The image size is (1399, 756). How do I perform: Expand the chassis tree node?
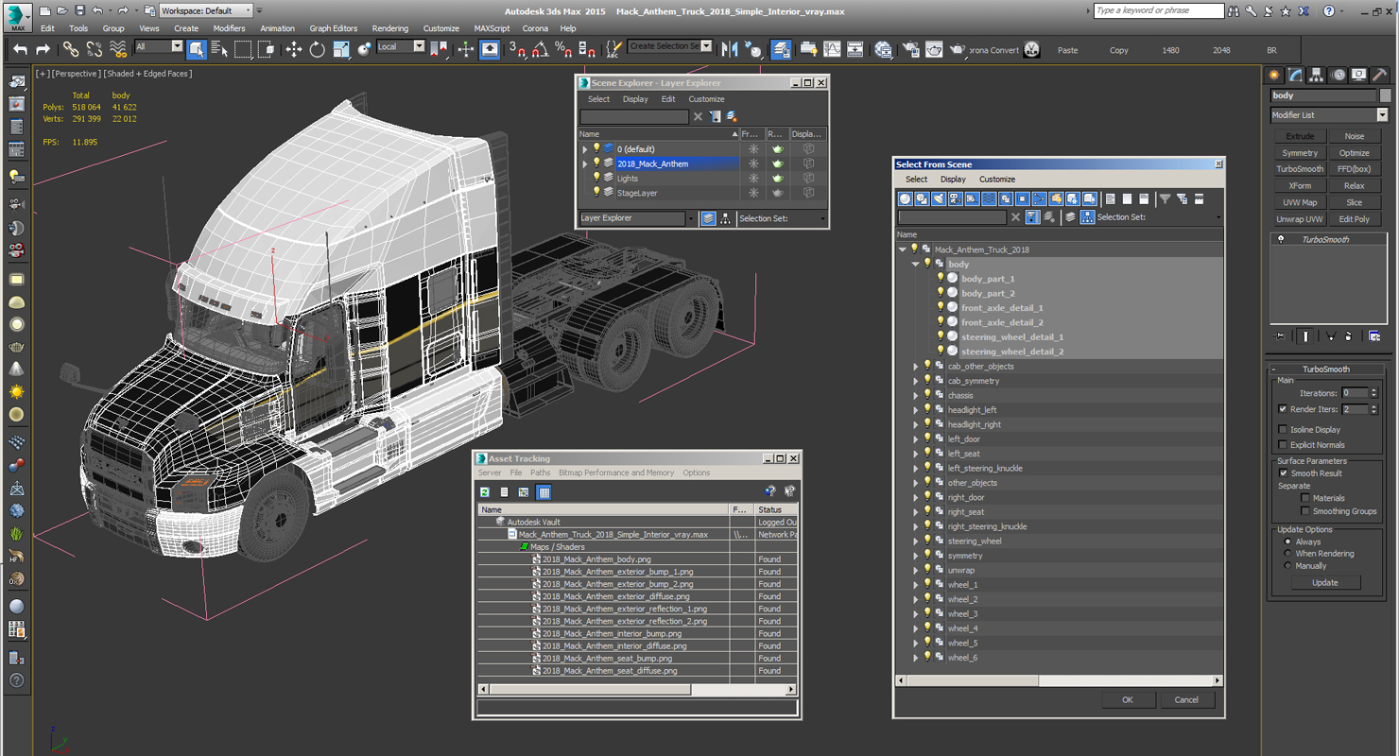pos(915,396)
